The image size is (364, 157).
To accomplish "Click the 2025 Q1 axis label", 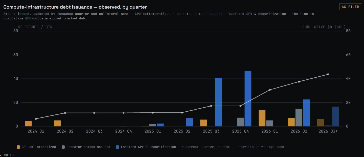I will 153,131.
